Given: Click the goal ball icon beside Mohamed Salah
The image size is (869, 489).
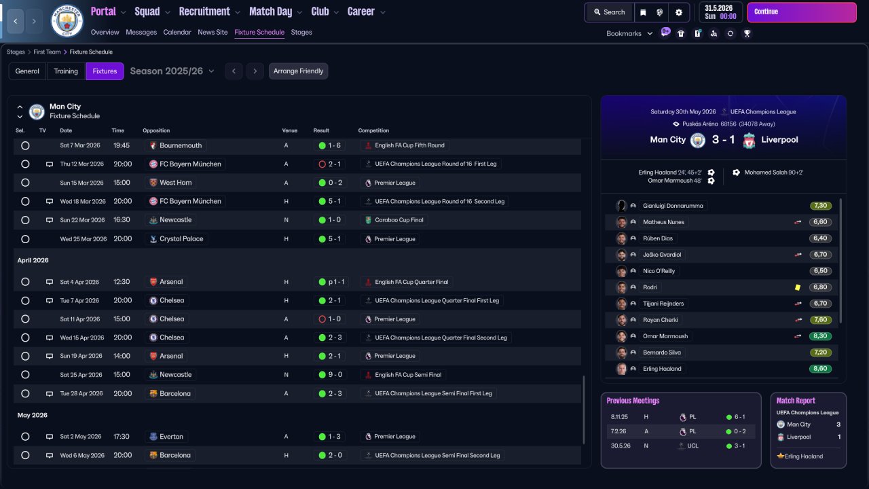Looking at the screenshot, I should pos(736,173).
